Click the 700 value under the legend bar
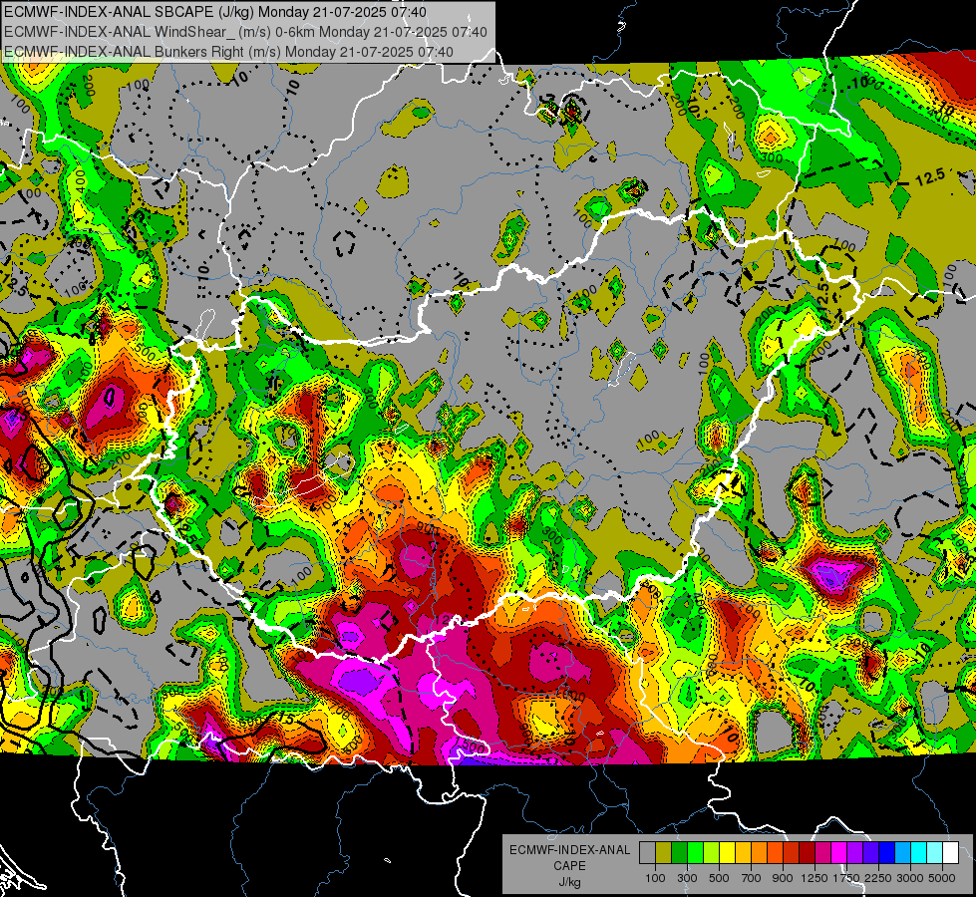The width and height of the screenshot is (976, 897). 752,878
